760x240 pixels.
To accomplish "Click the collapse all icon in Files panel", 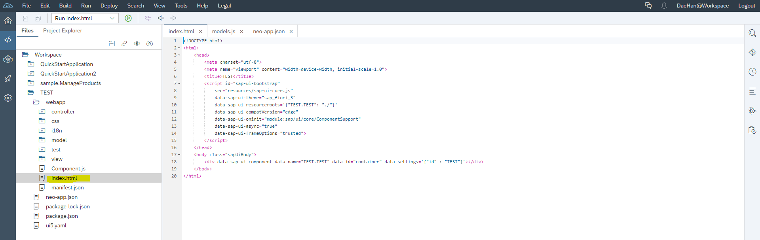I will tap(112, 43).
